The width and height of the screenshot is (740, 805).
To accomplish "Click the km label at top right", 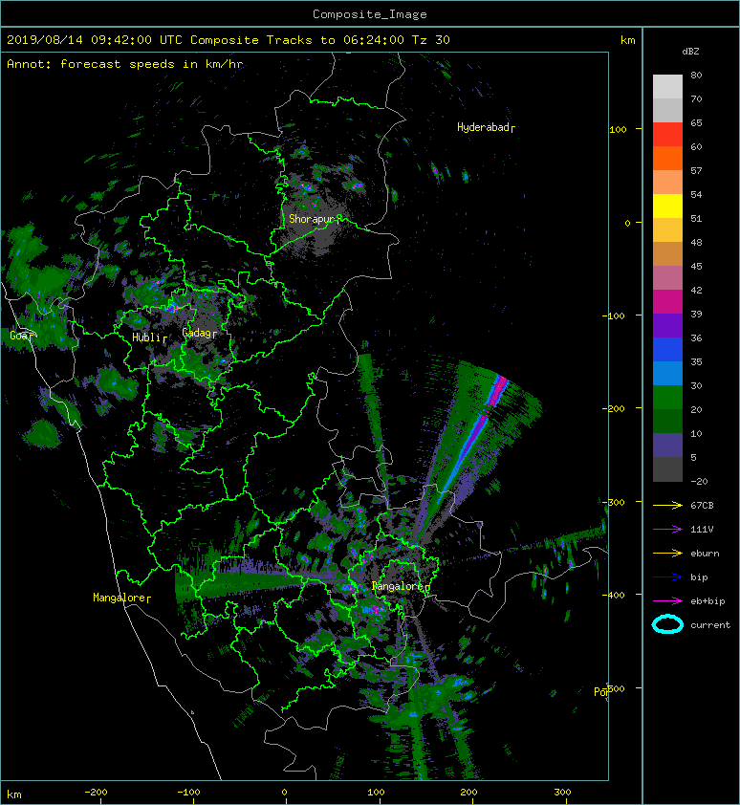I will click(x=627, y=40).
